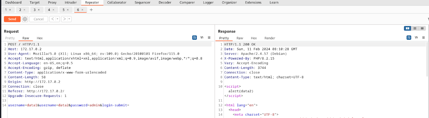Select the Repeater tab

[x=92, y=2]
